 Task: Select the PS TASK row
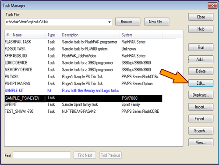click(x=83, y=76)
